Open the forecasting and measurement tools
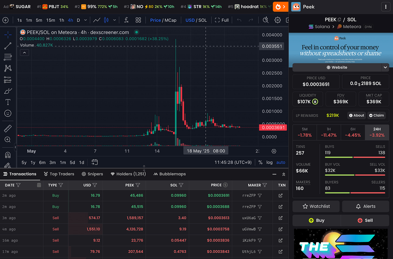Viewport: 393px width, 259px height. (8, 80)
